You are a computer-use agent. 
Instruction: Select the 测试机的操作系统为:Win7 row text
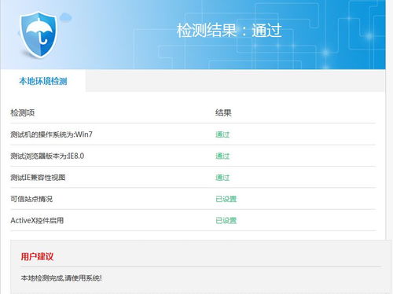tap(51, 134)
